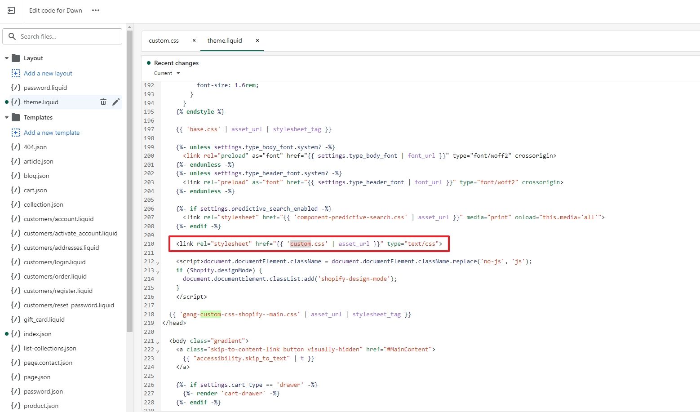Switch to the custom.css tab
The width and height of the screenshot is (700, 412).
point(164,40)
